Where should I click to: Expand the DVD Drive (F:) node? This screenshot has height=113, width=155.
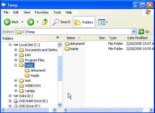(10, 106)
